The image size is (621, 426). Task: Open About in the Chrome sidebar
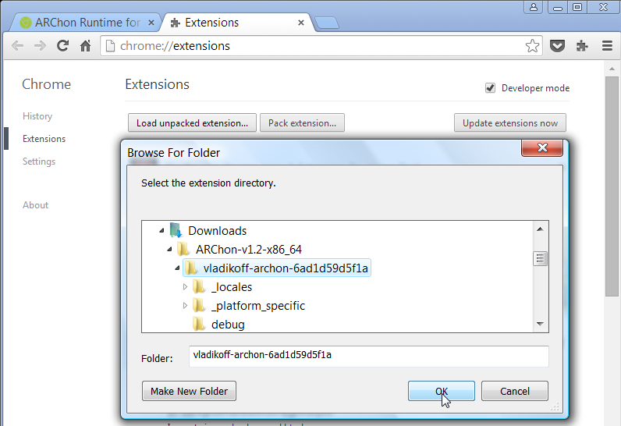pyautogui.click(x=36, y=205)
